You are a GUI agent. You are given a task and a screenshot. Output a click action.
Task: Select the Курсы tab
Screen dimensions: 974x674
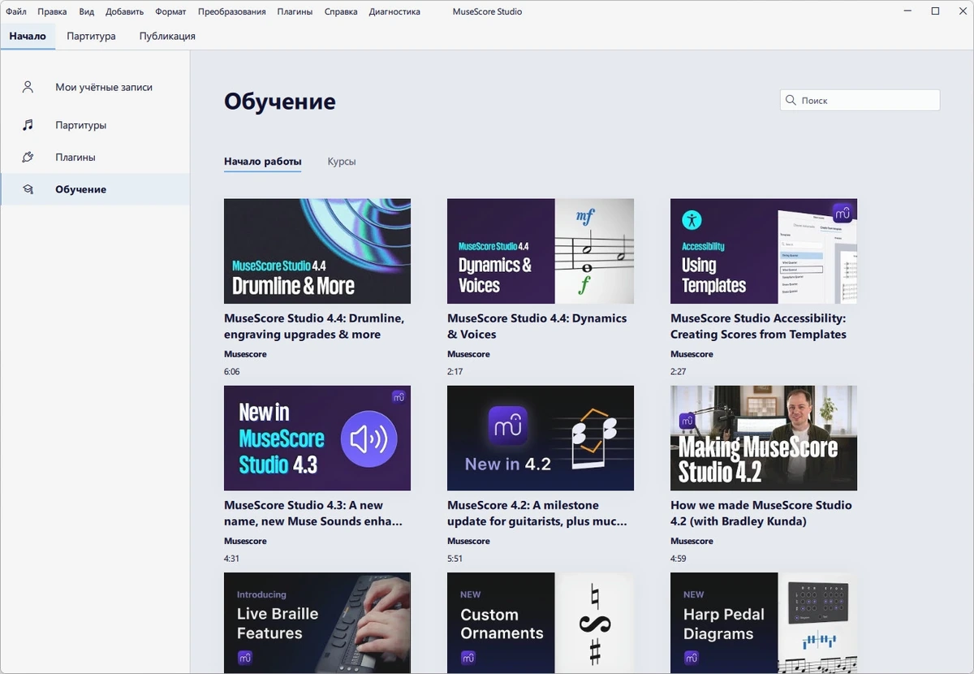click(342, 162)
